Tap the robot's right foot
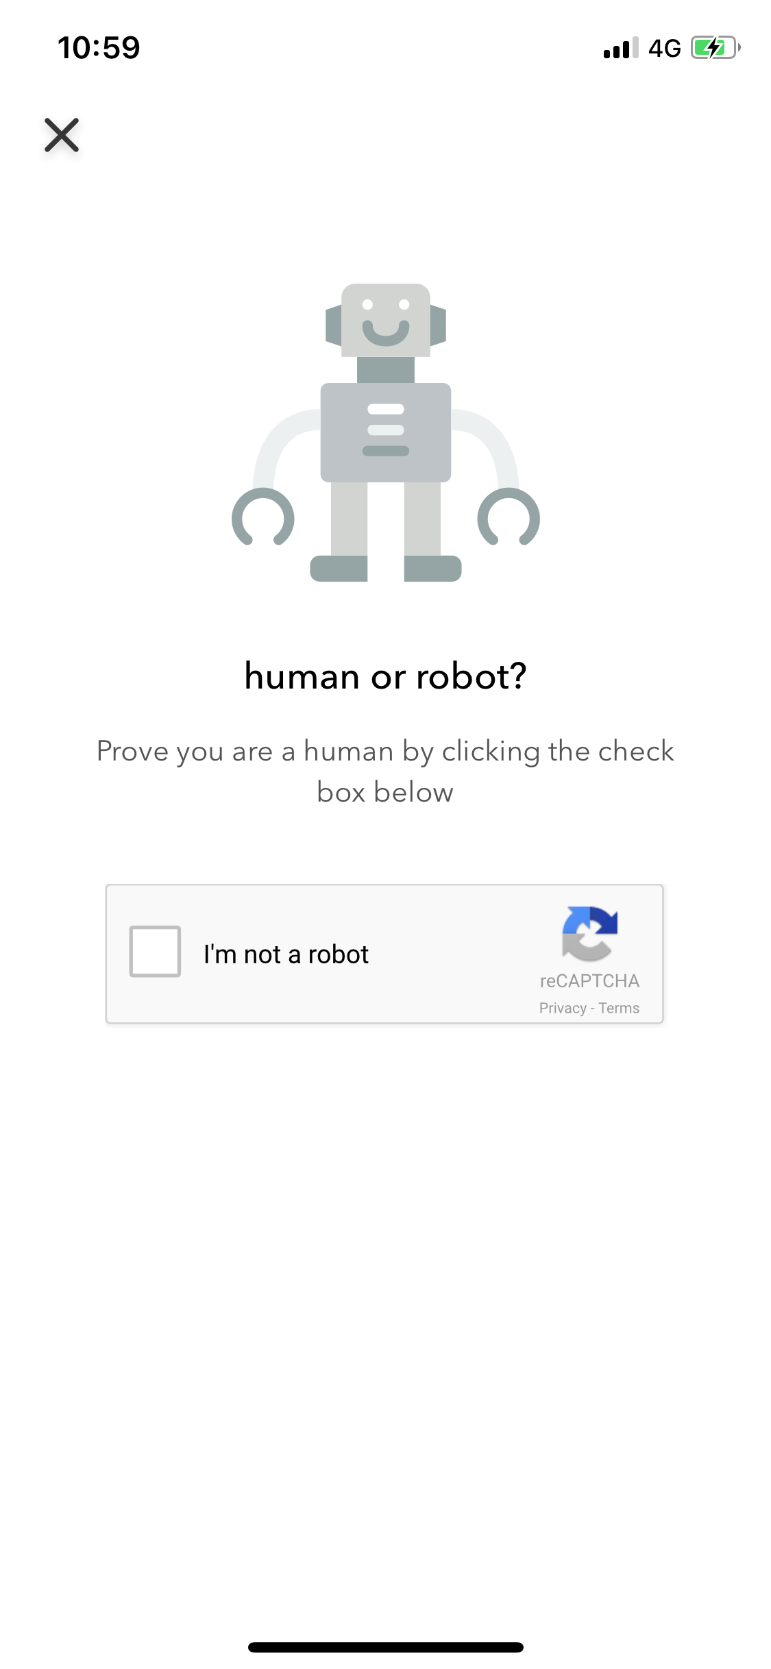Viewport: 771px width, 1669px height. point(433,569)
